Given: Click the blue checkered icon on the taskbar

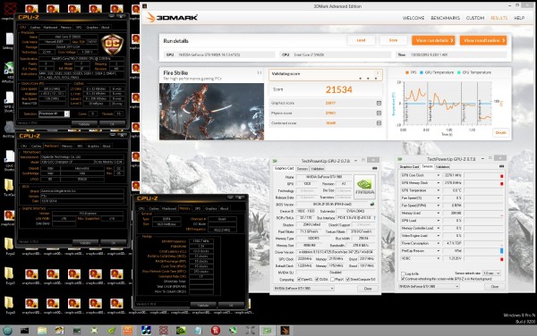Looking at the screenshot, I should [146, 331].
